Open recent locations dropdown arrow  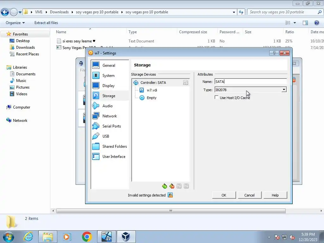20,12
